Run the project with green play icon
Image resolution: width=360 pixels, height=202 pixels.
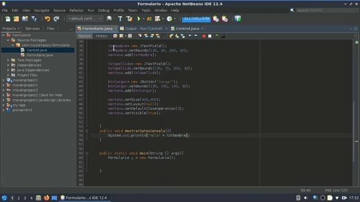pos(139,19)
